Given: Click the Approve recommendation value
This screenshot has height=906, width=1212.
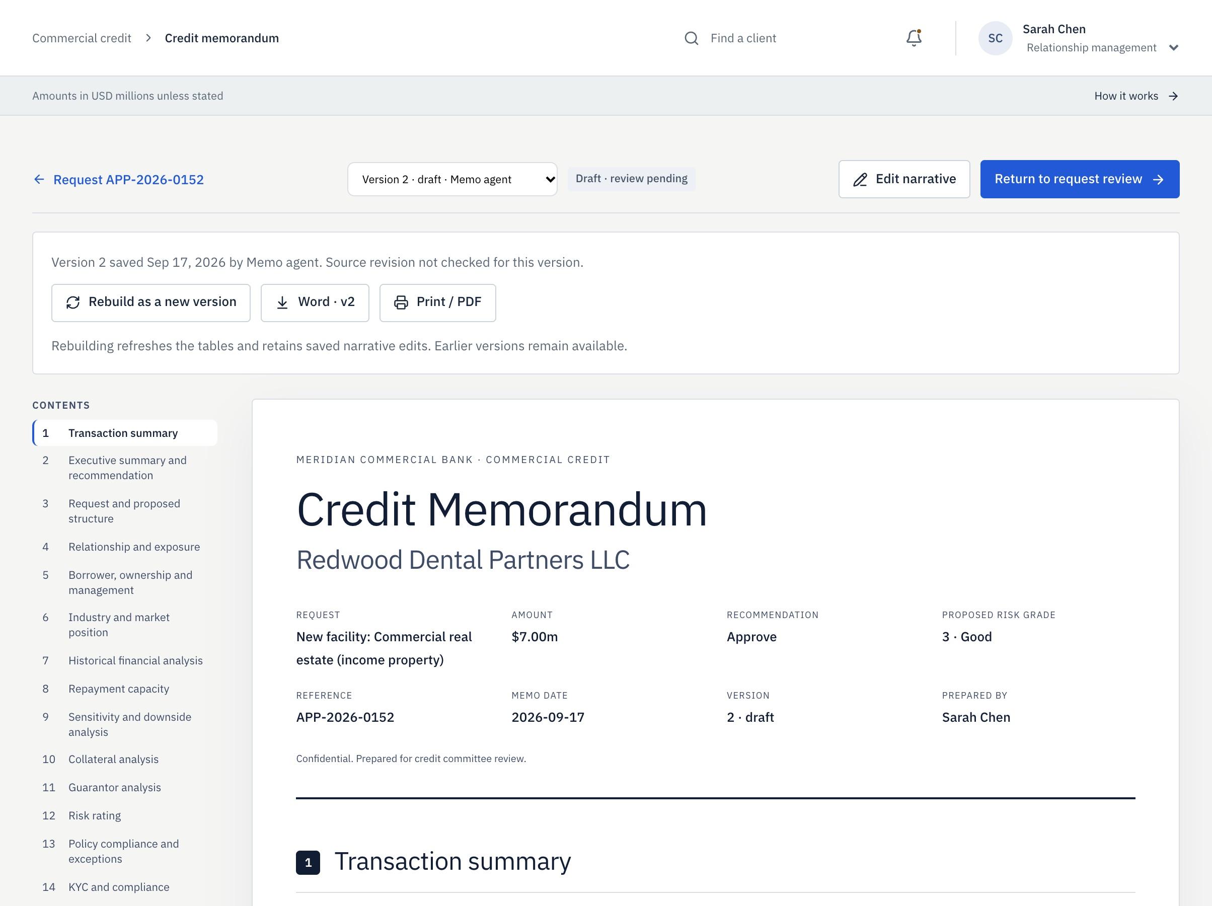Looking at the screenshot, I should [x=751, y=637].
